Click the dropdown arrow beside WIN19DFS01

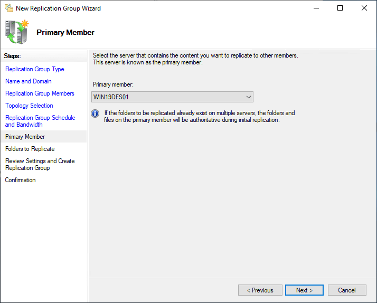click(248, 97)
